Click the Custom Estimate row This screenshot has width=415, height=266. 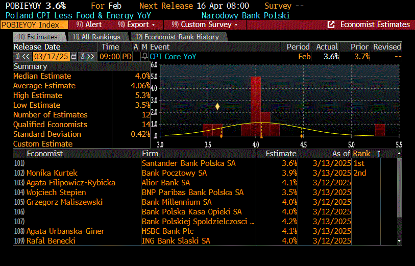point(82,144)
